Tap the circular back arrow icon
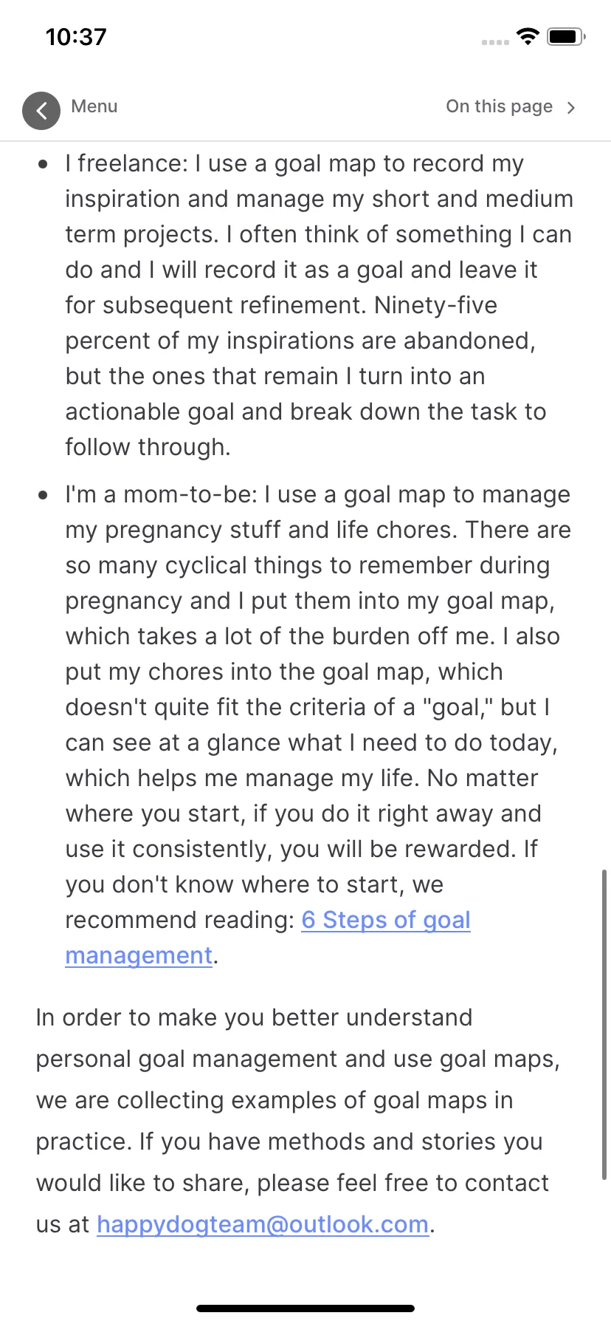This screenshot has height=1324, width=611. 41,111
